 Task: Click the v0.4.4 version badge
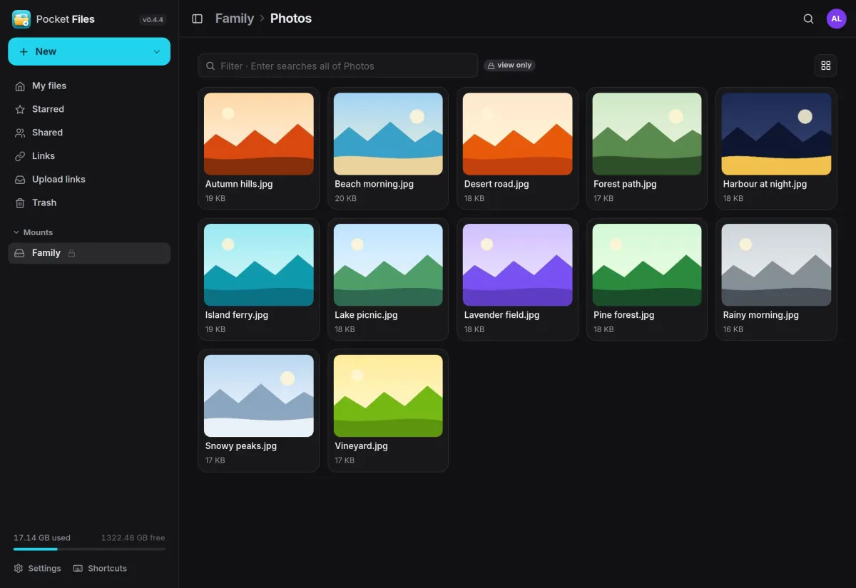tap(153, 20)
